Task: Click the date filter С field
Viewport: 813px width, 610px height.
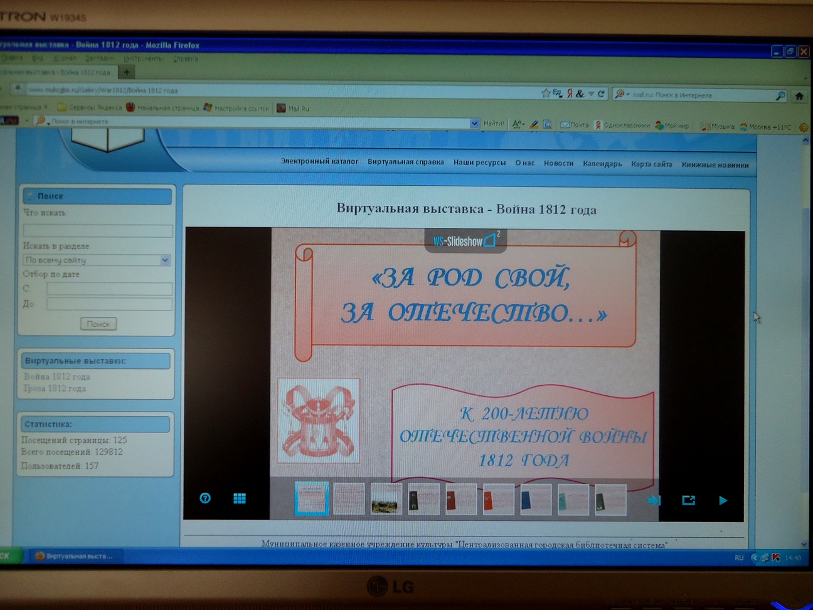Action: pyautogui.click(x=109, y=289)
